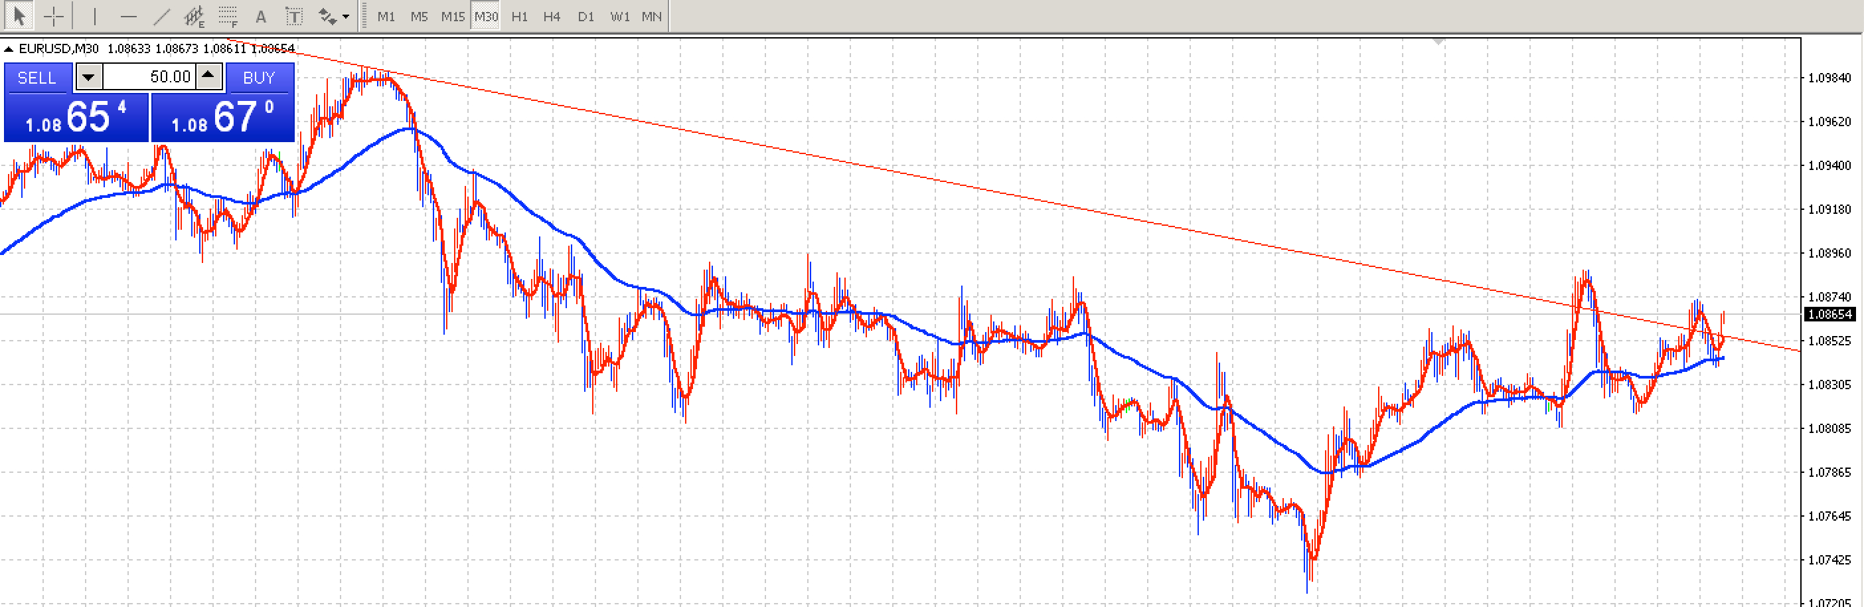Increase lot volume with up arrow
The height and width of the screenshot is (607, 1864).
click(x=209, y=76)
